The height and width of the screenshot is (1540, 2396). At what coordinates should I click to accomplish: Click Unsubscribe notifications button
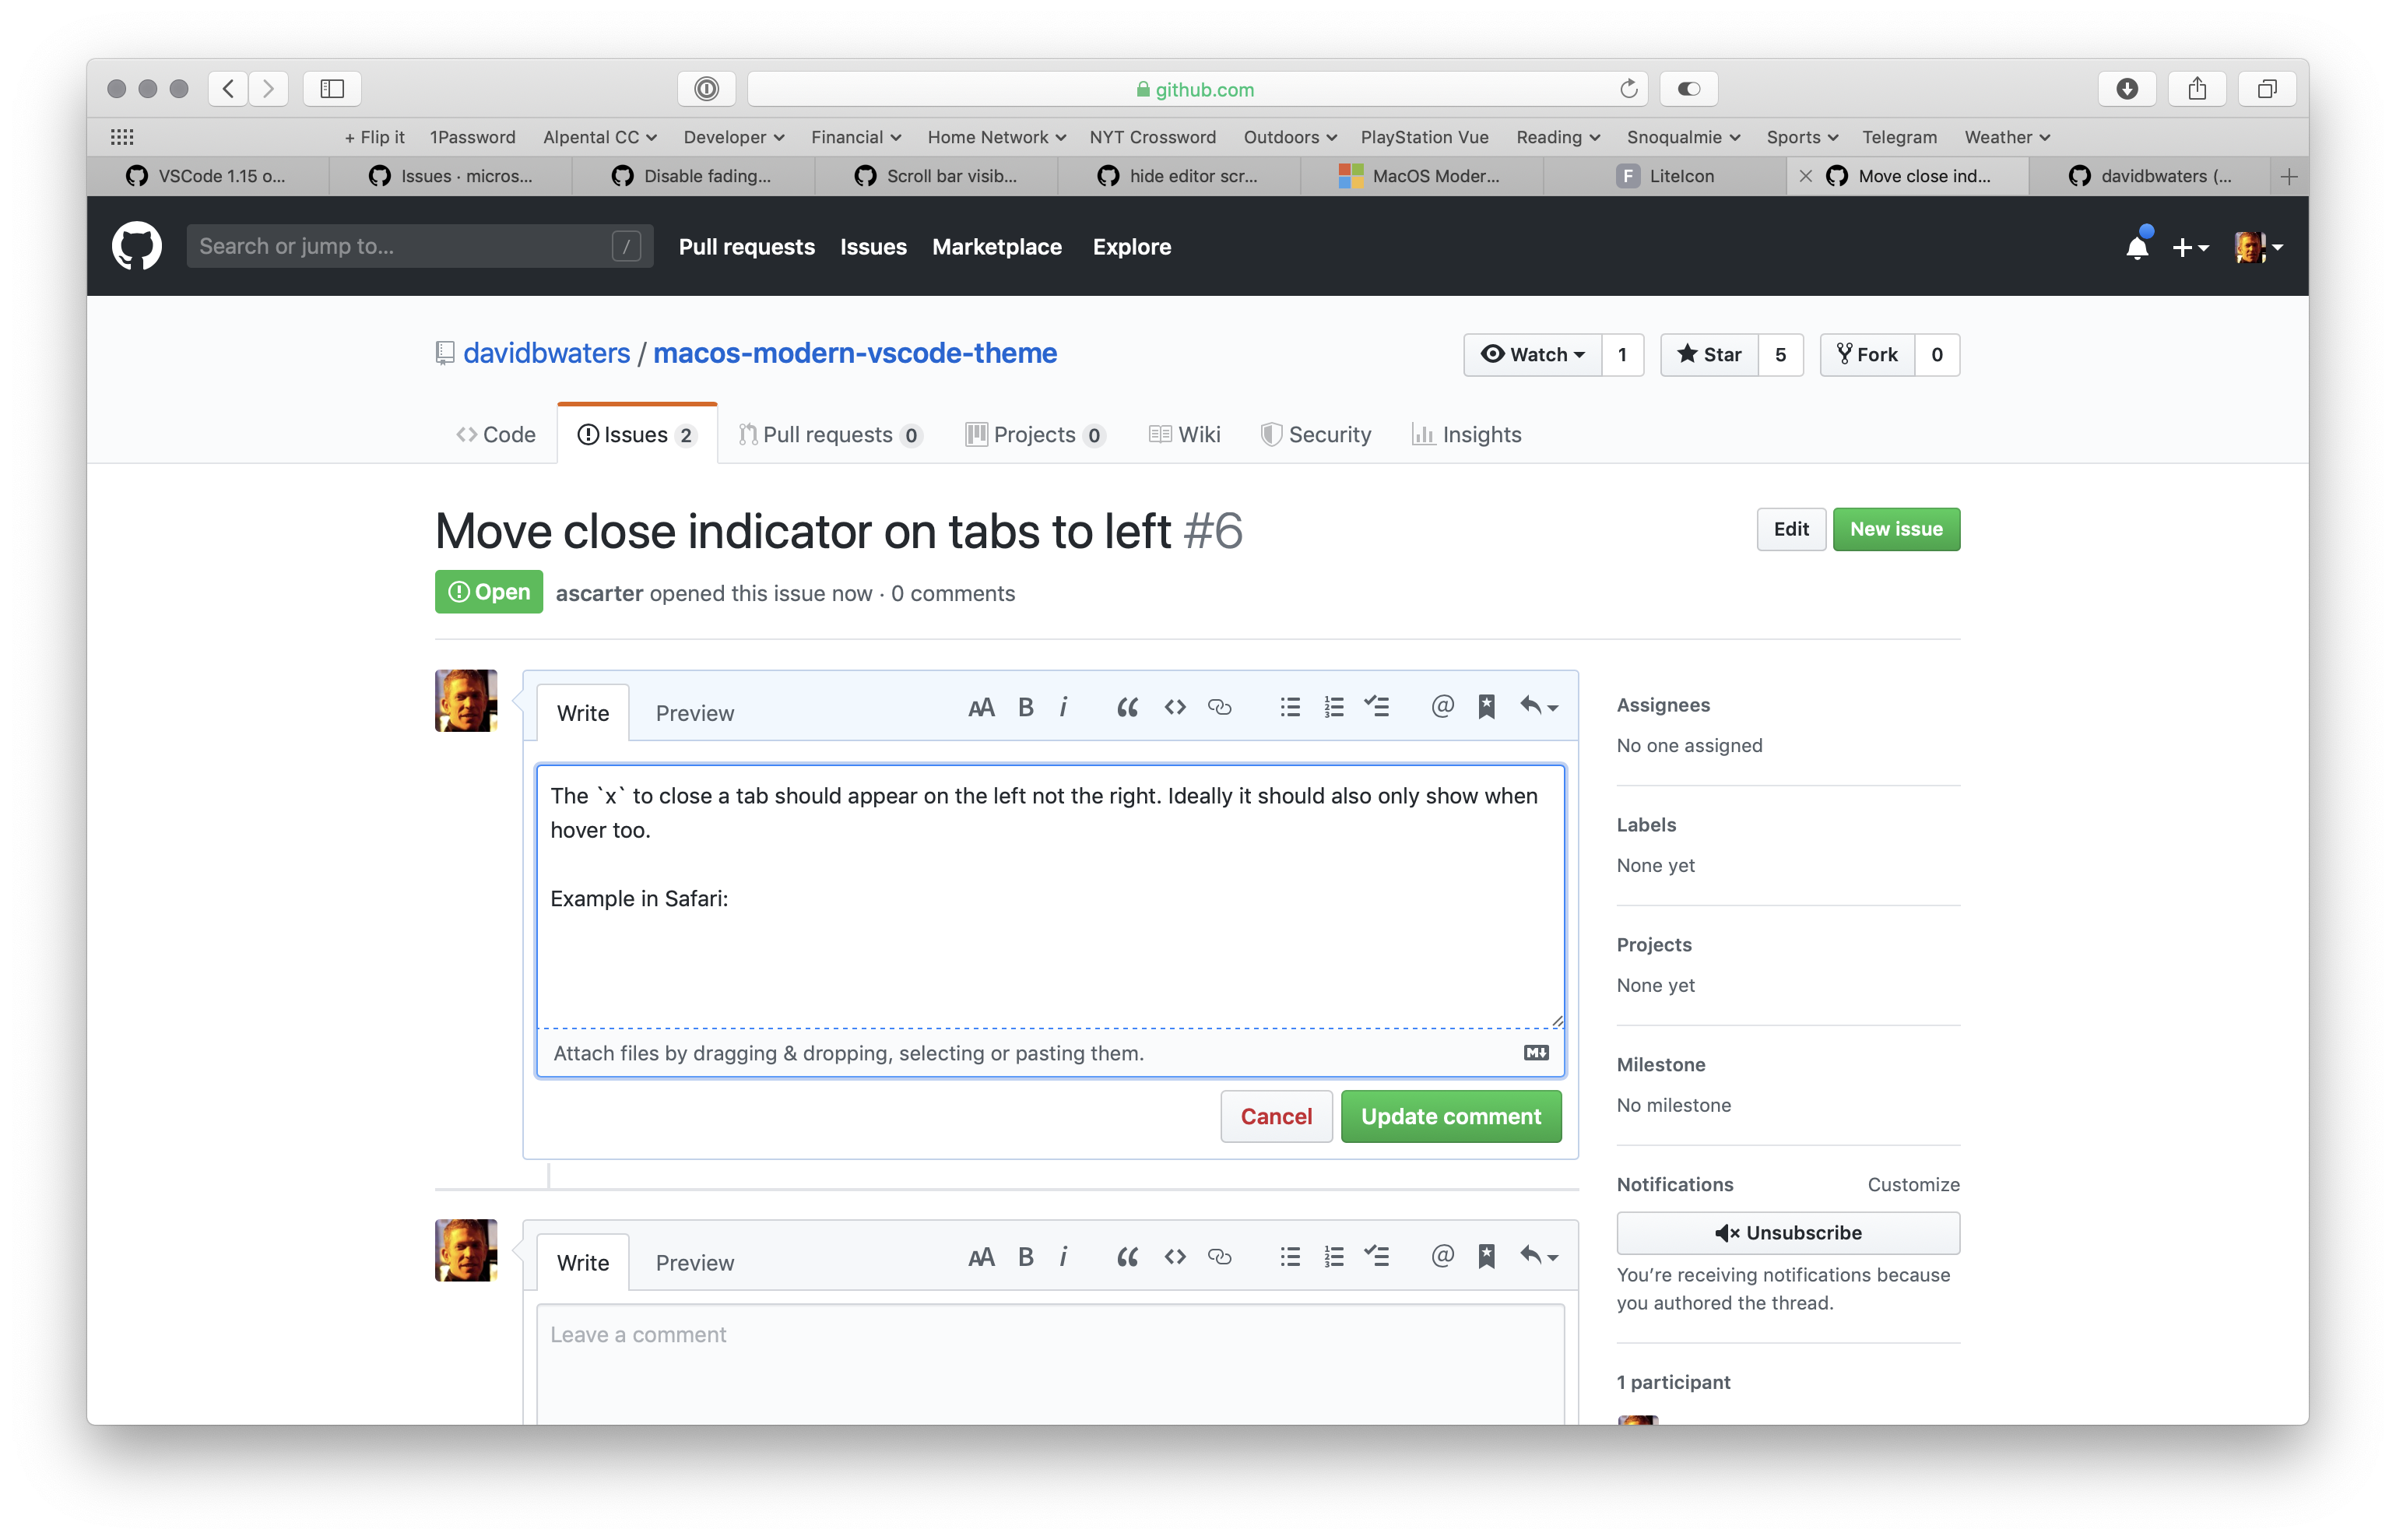(x=1787, y=1233)
